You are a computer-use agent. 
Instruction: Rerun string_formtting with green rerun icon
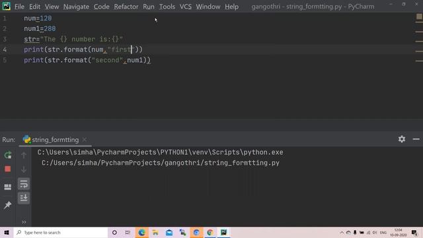(8, 155)
